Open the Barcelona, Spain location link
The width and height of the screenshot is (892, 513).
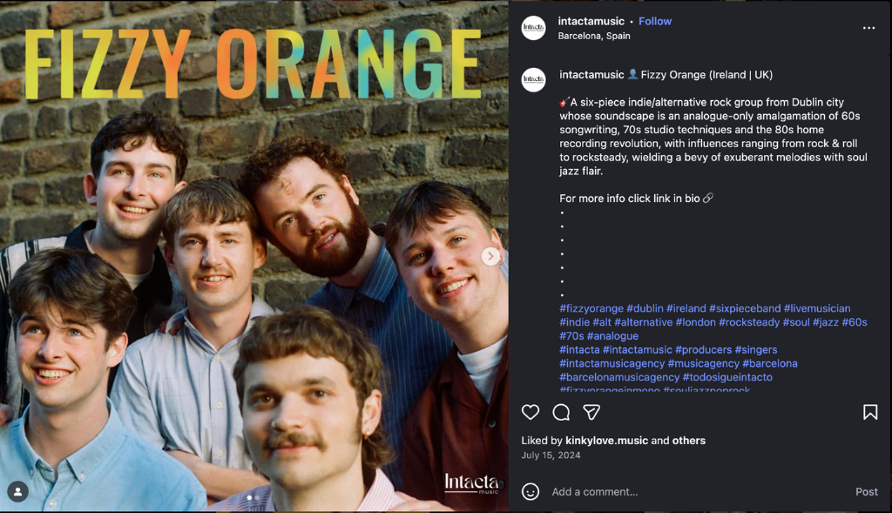coord(594,37)
